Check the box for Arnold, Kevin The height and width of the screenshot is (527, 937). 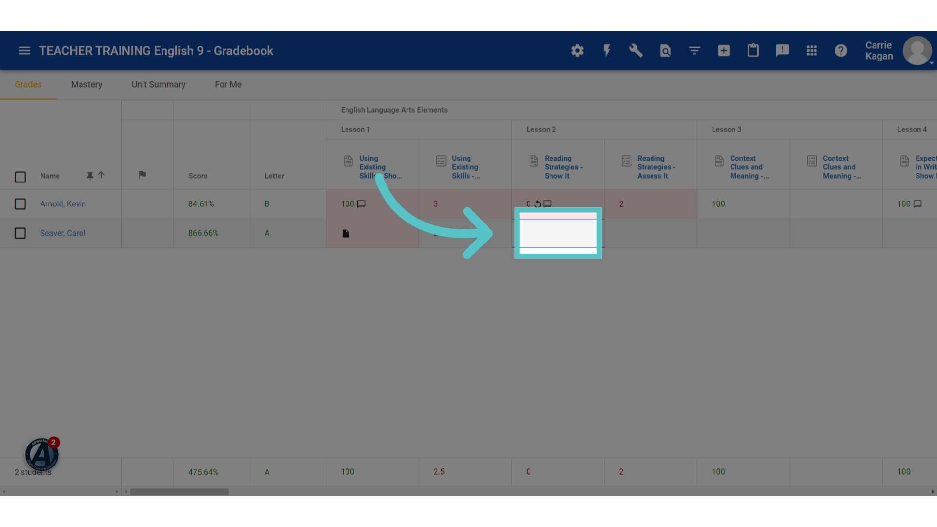tap(20, 204)
